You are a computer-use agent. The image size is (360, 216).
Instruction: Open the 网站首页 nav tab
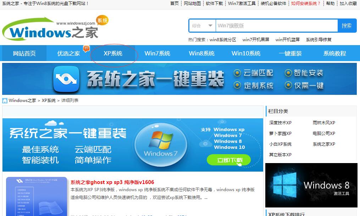click(24, 53)
